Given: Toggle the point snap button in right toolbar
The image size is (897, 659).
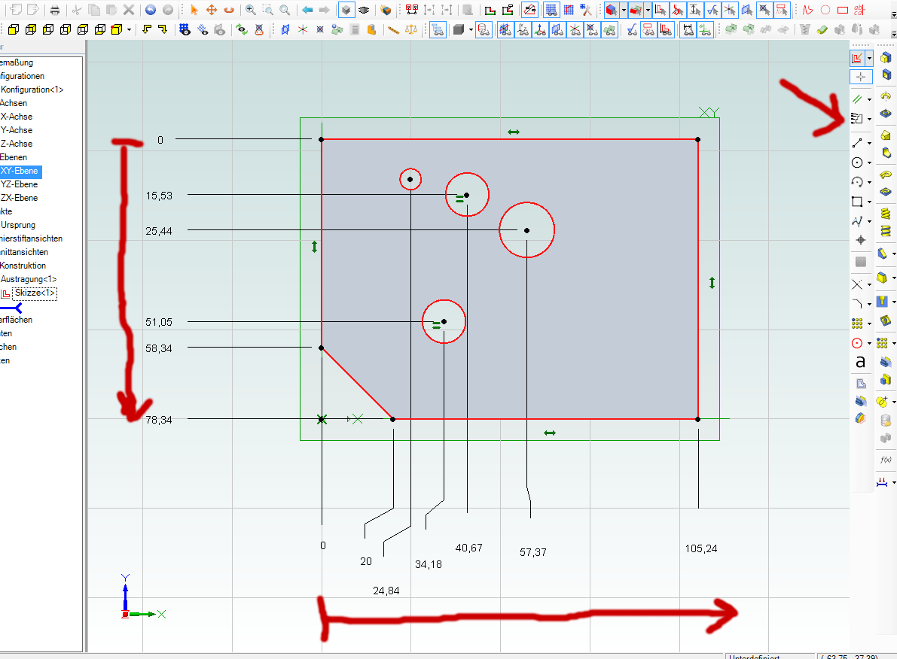Looking at the screenshot, I should coord(861,77).
